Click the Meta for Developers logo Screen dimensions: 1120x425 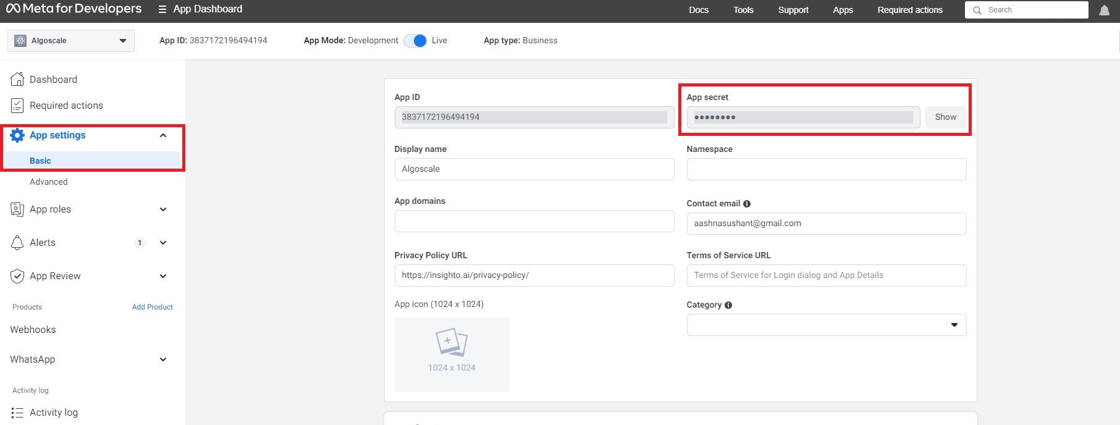pos(74,9)
